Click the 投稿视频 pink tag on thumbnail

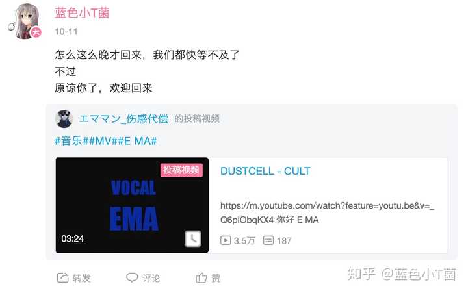(x=181, y=170)
